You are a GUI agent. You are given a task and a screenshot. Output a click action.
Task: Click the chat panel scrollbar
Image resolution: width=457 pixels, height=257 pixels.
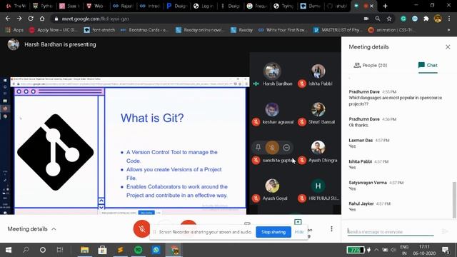tap(454, 200)
